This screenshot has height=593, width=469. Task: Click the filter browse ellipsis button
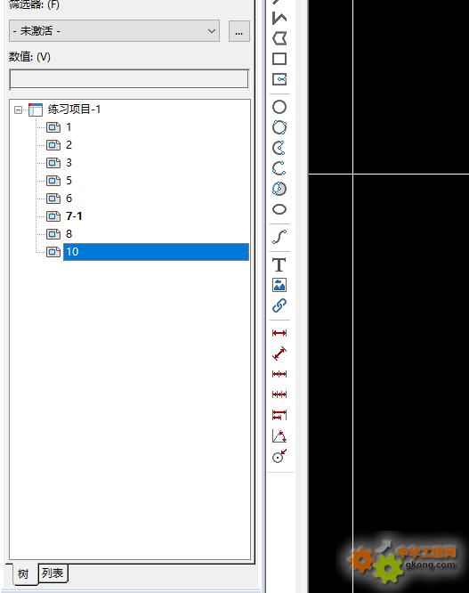point(239,31)
